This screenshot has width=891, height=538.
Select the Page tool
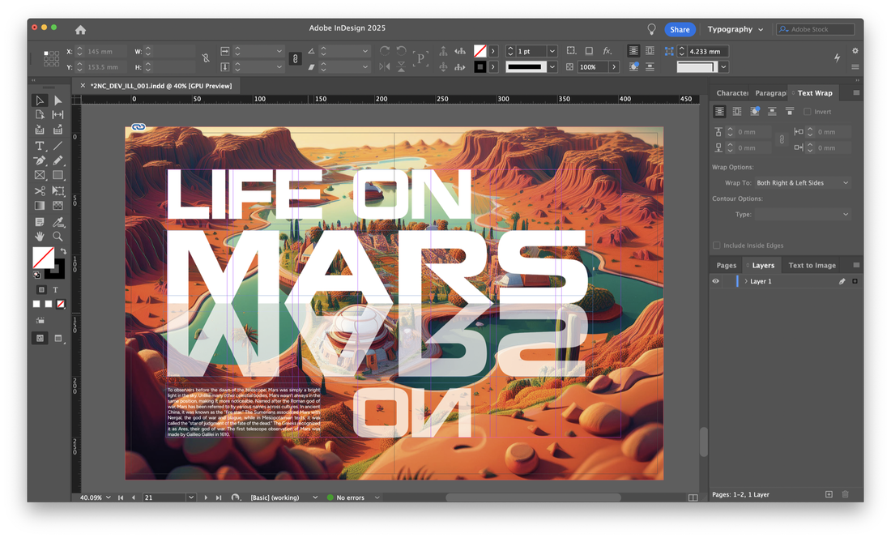(40, 115)
